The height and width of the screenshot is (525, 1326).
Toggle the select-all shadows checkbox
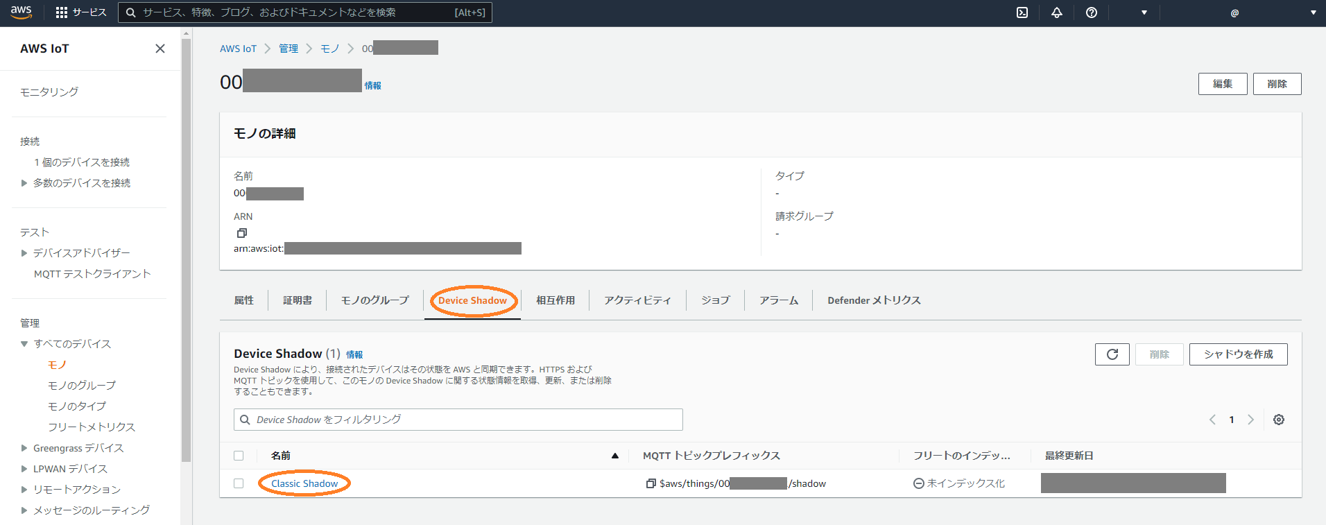click(x=239, y=456)
